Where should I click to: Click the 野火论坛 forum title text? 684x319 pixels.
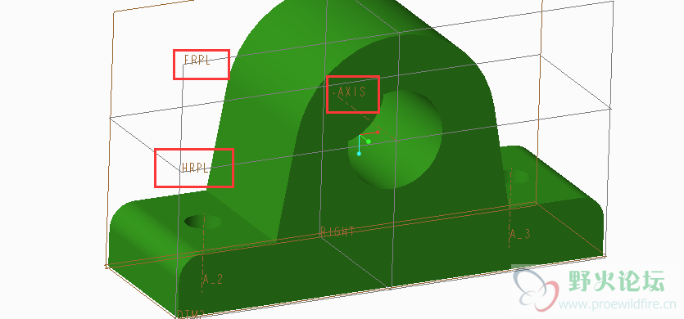pyautogui.click(x=616, y=281)
